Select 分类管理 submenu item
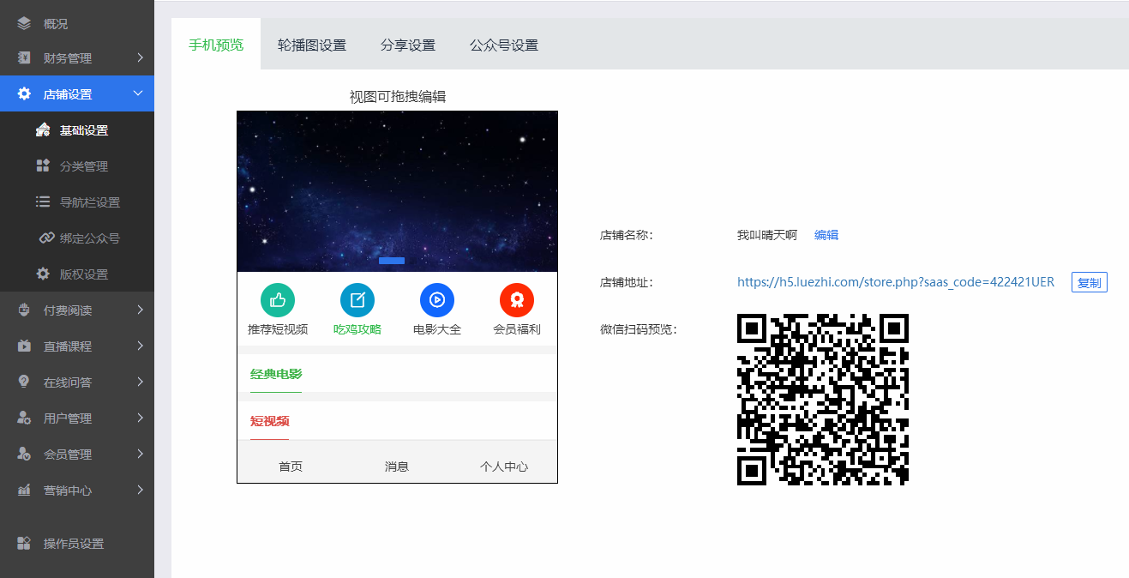1129x578 pixels. (77, 166)
